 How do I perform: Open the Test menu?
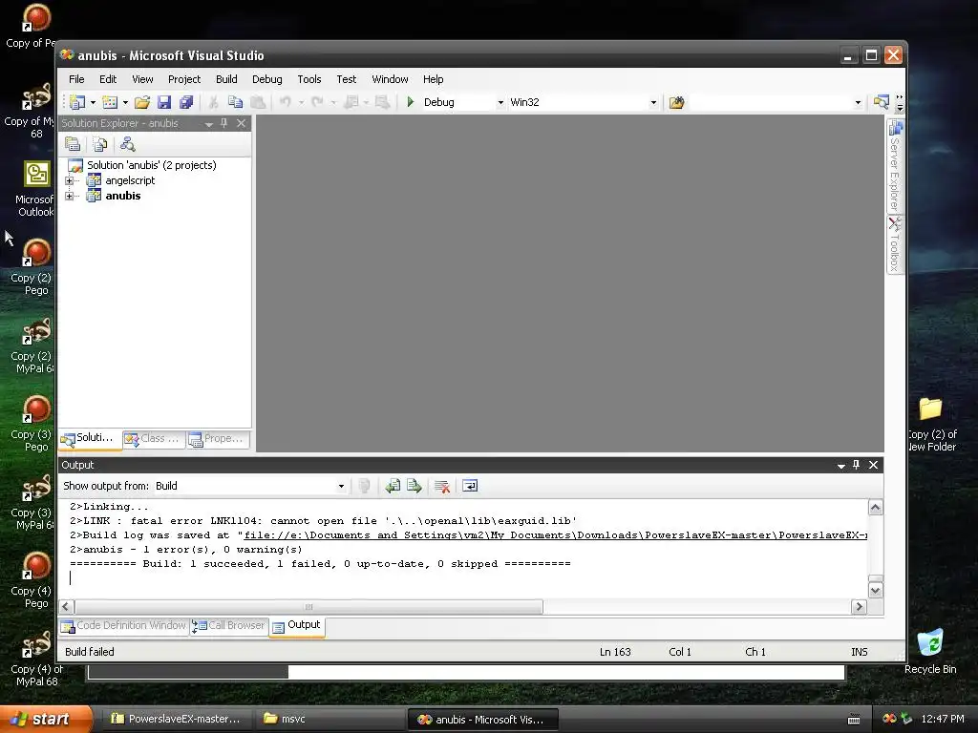346,79
